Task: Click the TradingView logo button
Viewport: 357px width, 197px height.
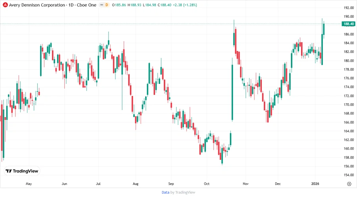Action: tap(22, 171)
